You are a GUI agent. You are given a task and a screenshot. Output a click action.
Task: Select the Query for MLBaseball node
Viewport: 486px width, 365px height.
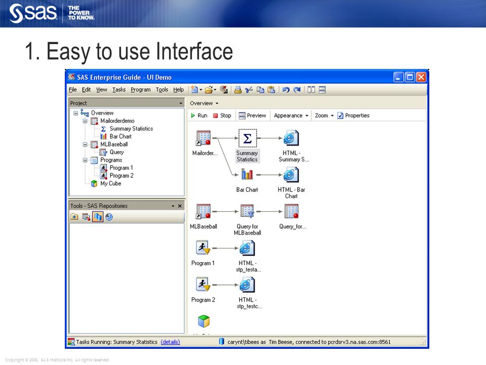click(x=248, y=211)
